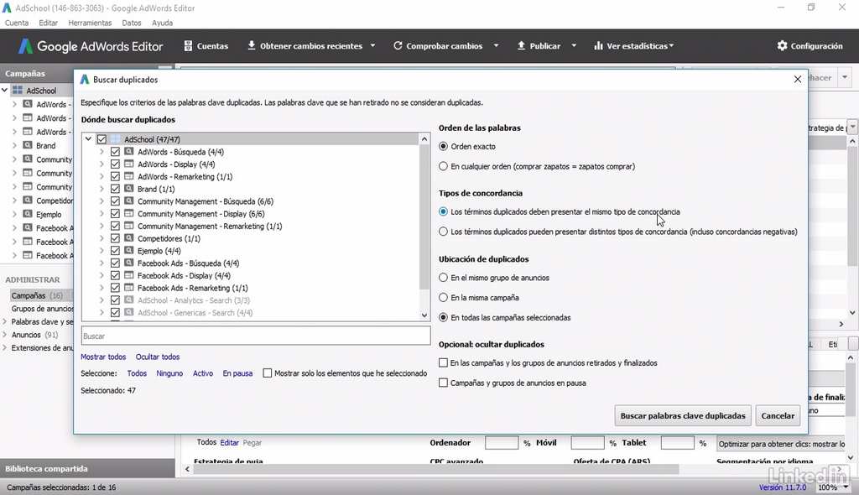The image size is (859, 495).
Task: Toggle Mostrar solo los elementos seleccionado checkbox
Action: (268, 373)
